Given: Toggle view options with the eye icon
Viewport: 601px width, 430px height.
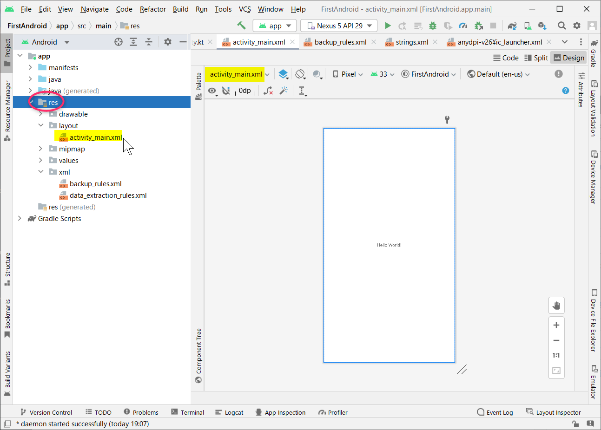Looking at the screenshot, I should point(212,91).
